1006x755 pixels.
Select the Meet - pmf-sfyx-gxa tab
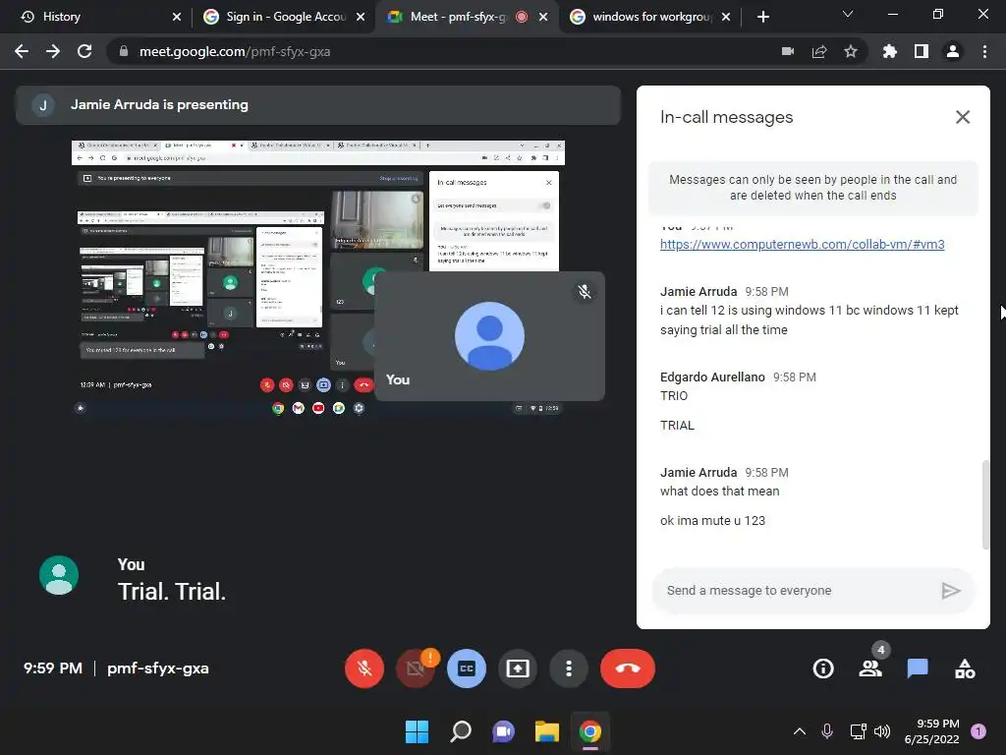point(459,17)
